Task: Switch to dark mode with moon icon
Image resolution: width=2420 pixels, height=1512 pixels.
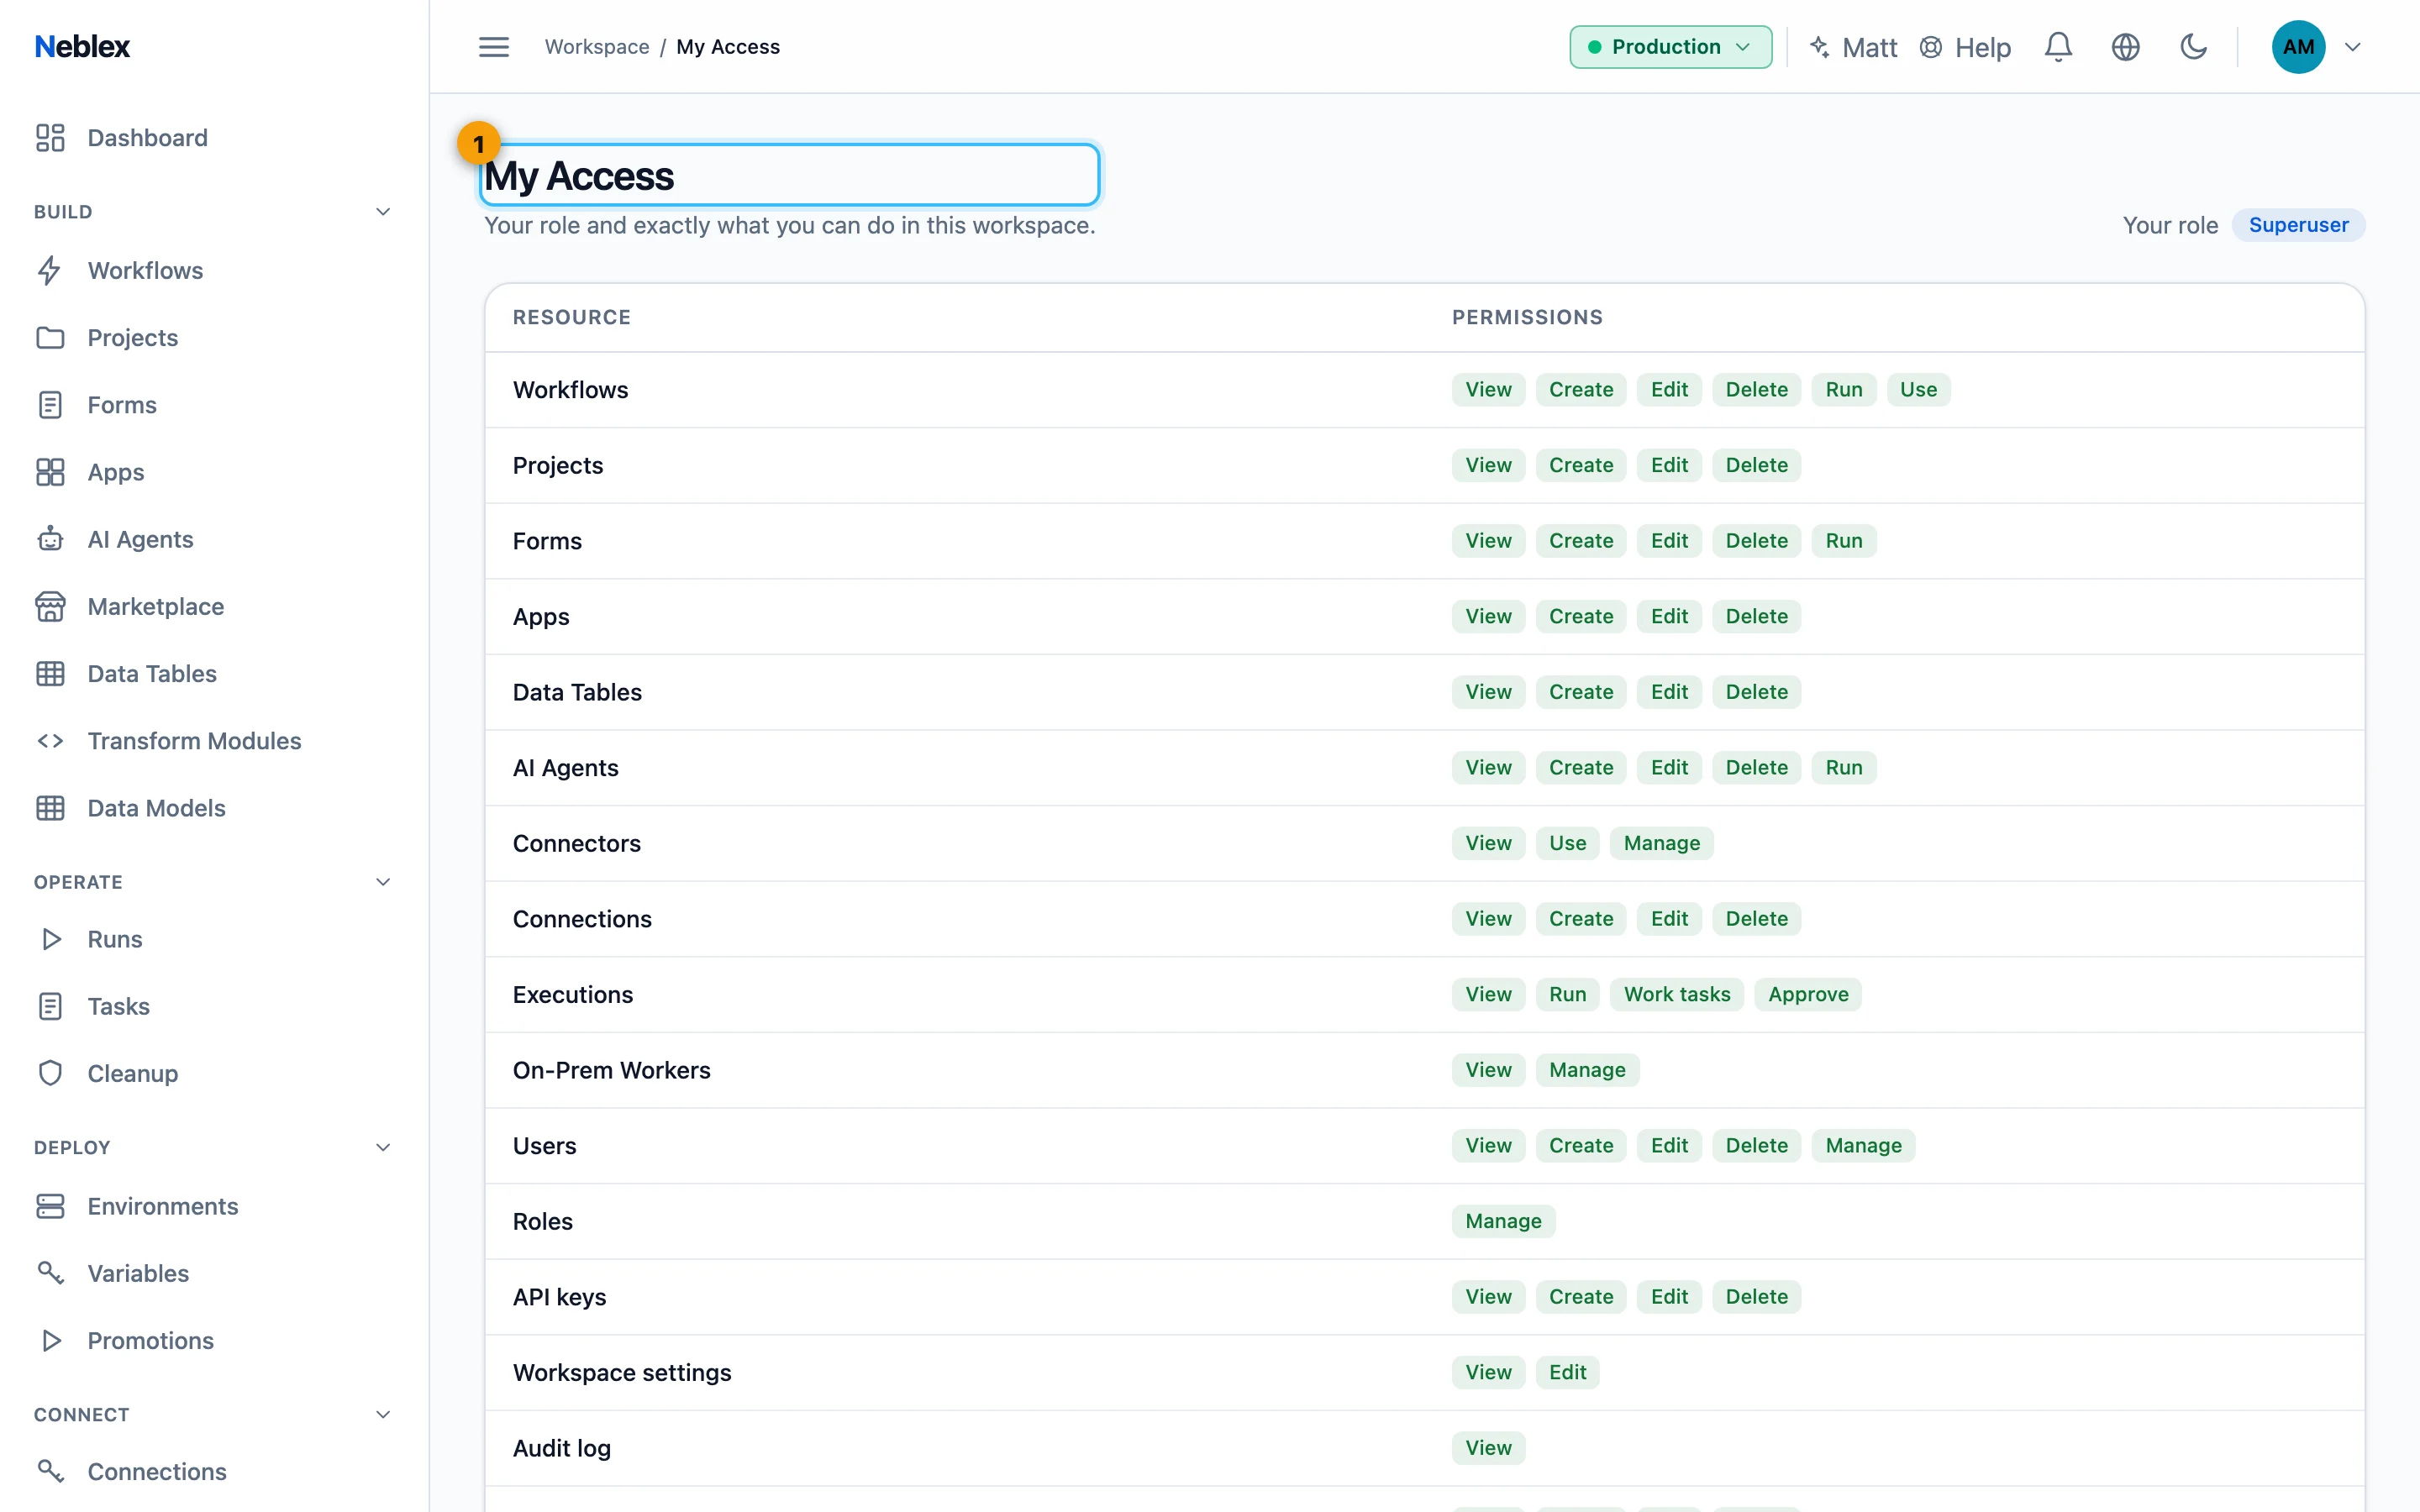Action: click(2192, 47)
